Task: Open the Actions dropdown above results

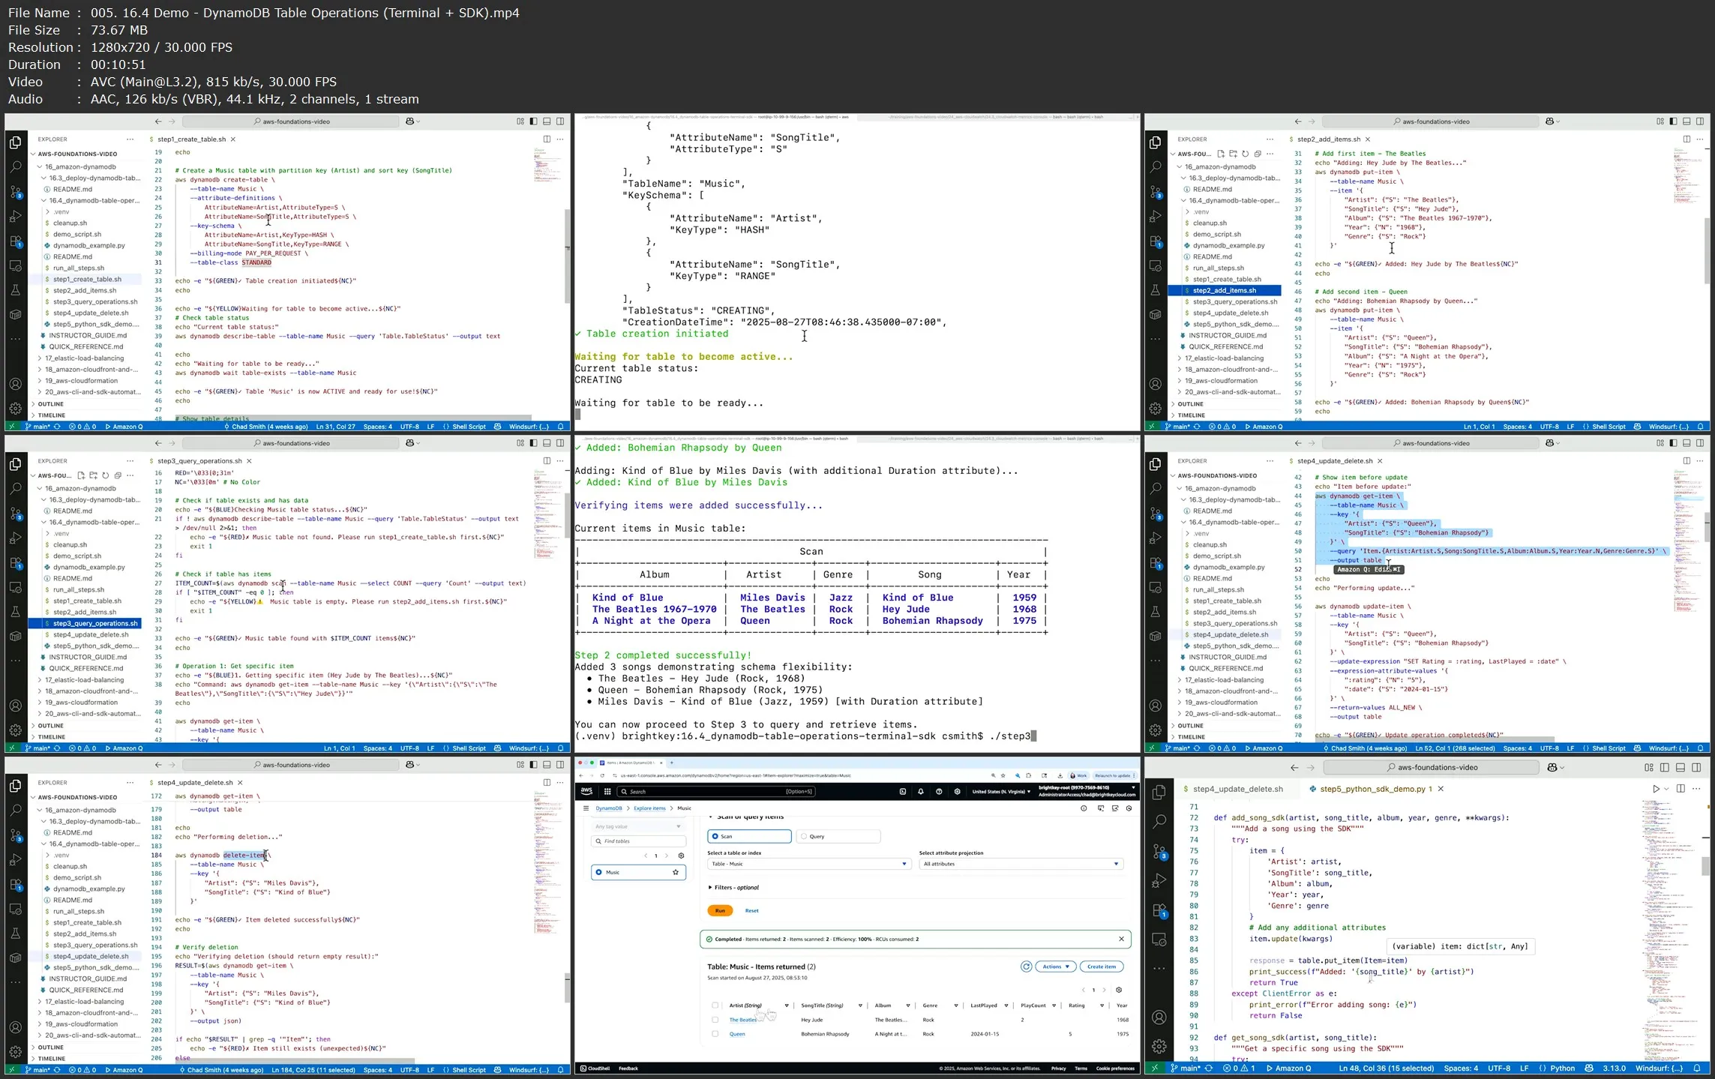Action: [x=1056, y=966]
